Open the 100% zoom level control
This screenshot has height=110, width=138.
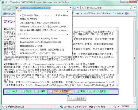point(127,106)
